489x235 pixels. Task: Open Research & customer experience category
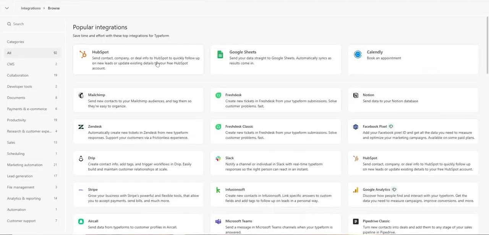pos(32,131)
